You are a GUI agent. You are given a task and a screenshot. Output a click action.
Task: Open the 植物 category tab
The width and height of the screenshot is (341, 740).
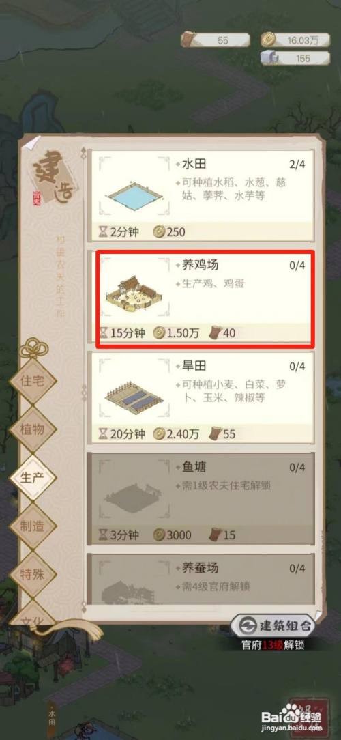click(x=33, y=429)
